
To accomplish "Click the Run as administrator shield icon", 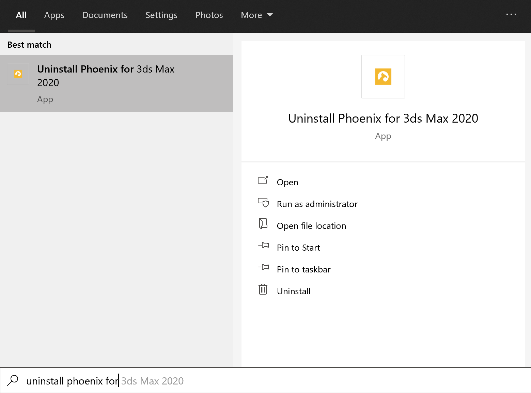I will (x=263, y=202).
